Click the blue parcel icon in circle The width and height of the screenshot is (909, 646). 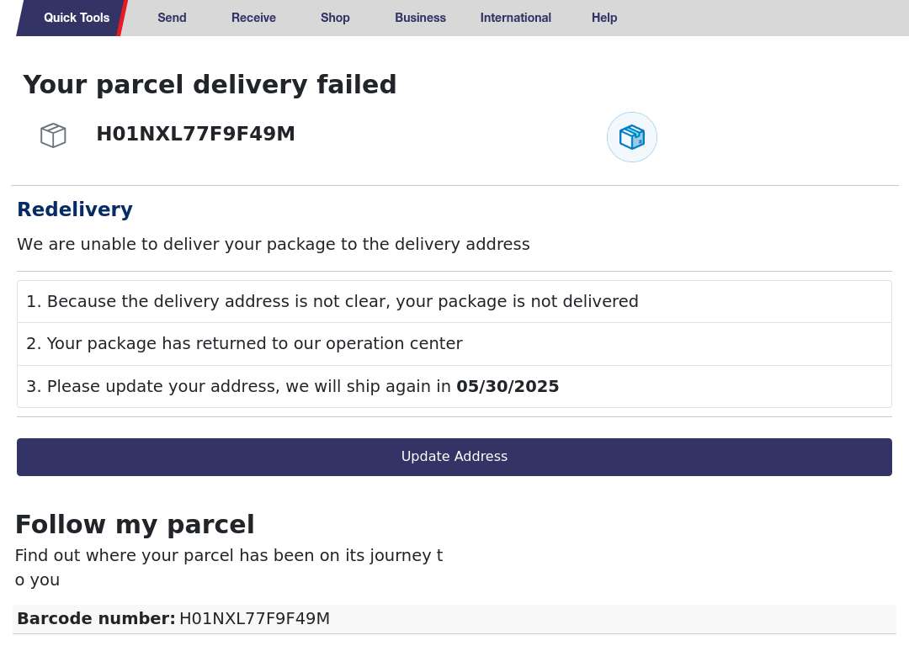coord(632,137)
